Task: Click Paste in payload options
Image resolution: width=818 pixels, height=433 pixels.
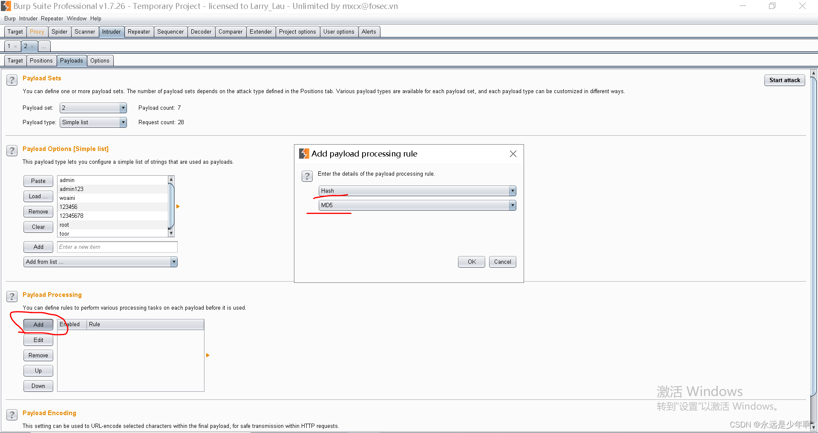Action: pos(38,181)
